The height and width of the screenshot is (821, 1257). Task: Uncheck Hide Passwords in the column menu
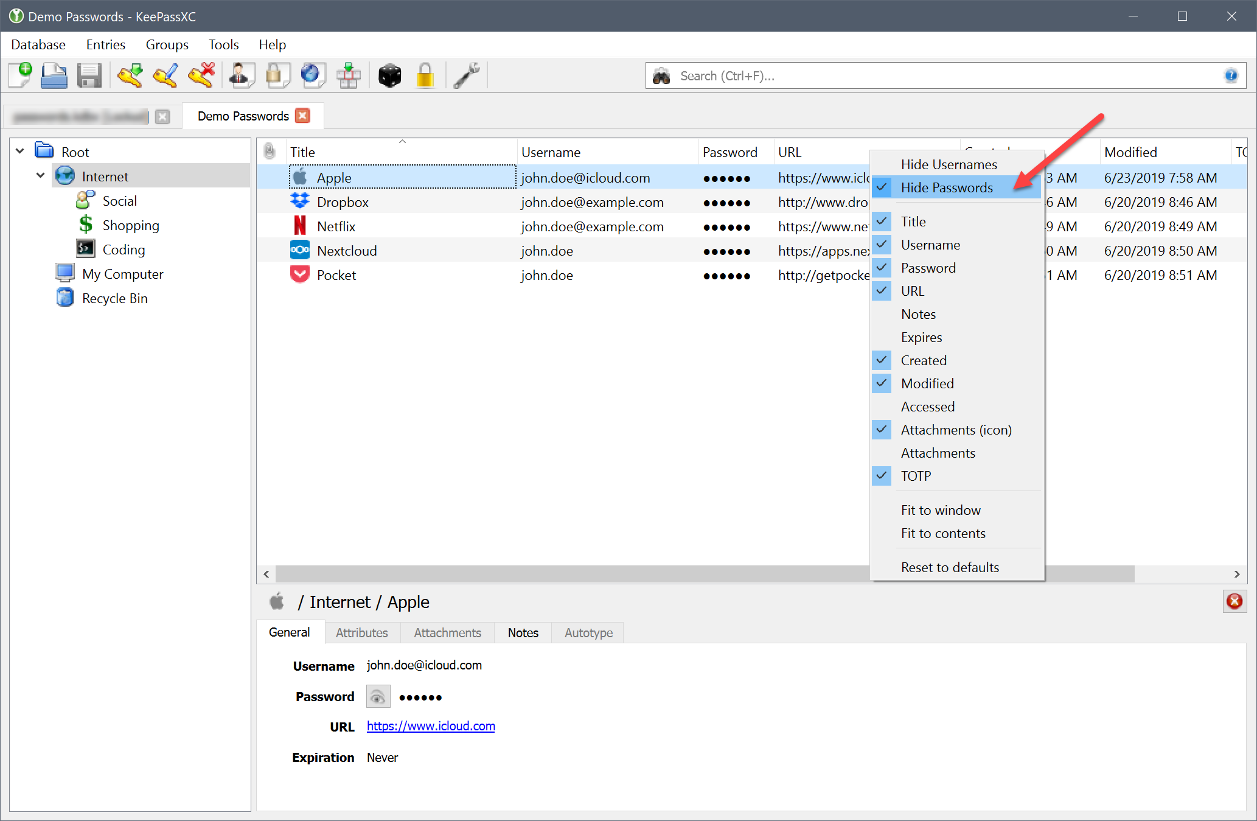click(947, 187)
